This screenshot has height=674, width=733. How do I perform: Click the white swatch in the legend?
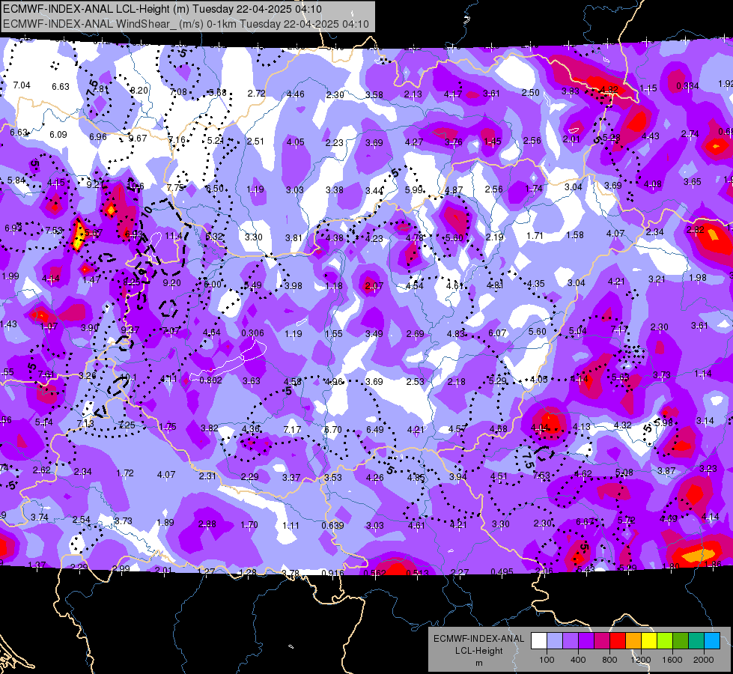(x=539, y=641)
